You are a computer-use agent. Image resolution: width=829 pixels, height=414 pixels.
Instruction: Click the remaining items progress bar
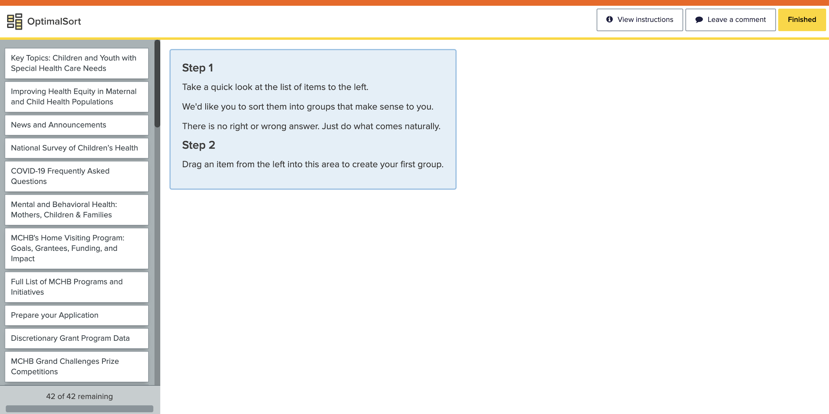[79, 408]
